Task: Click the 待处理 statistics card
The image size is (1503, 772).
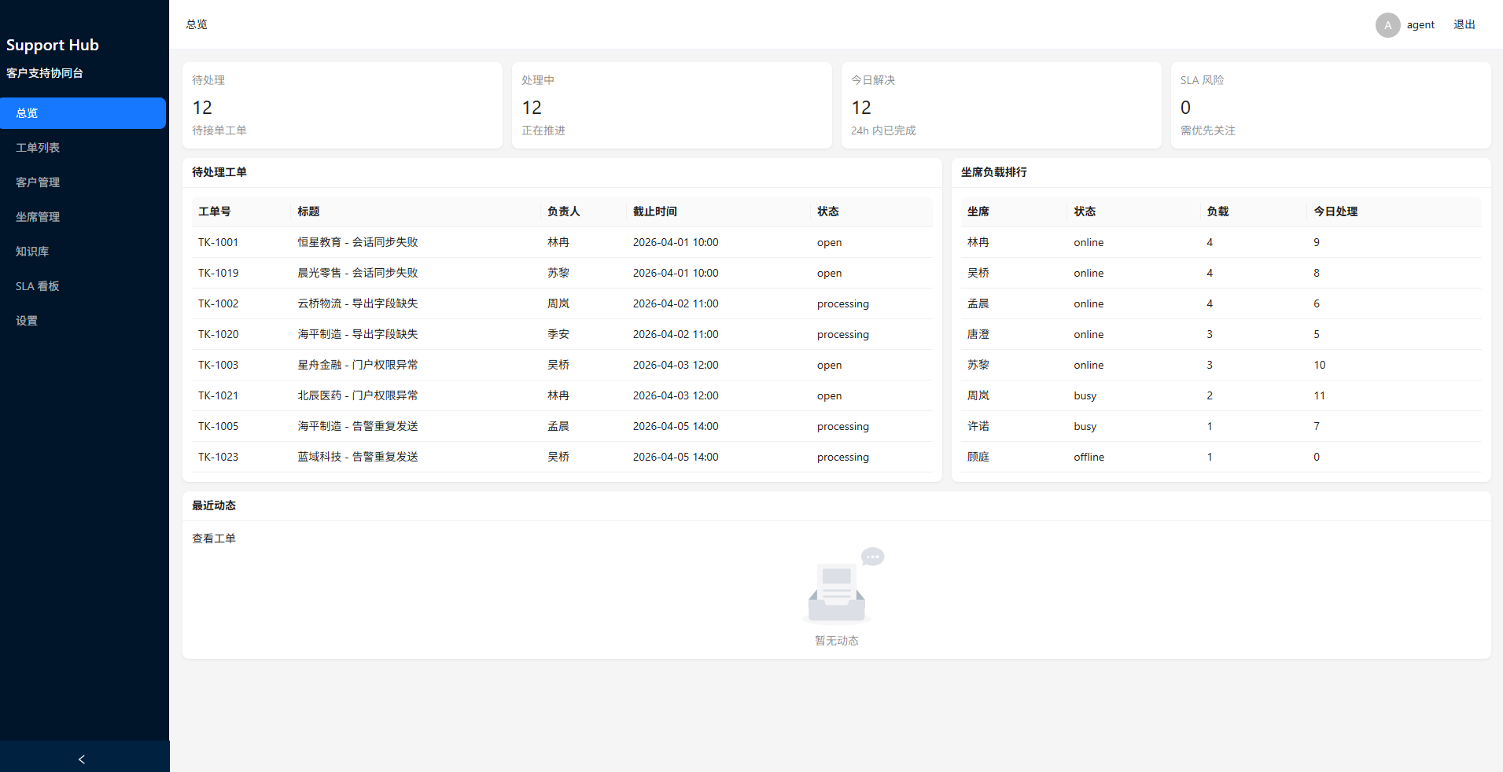Action: pos(342,105)
